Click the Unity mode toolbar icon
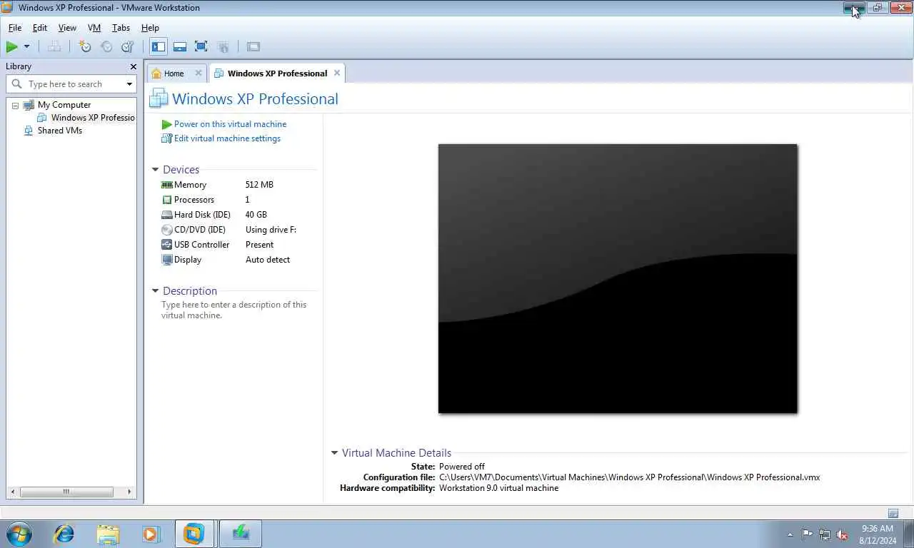Viewport: 914px width, 548px height. (x=223, y=47)
